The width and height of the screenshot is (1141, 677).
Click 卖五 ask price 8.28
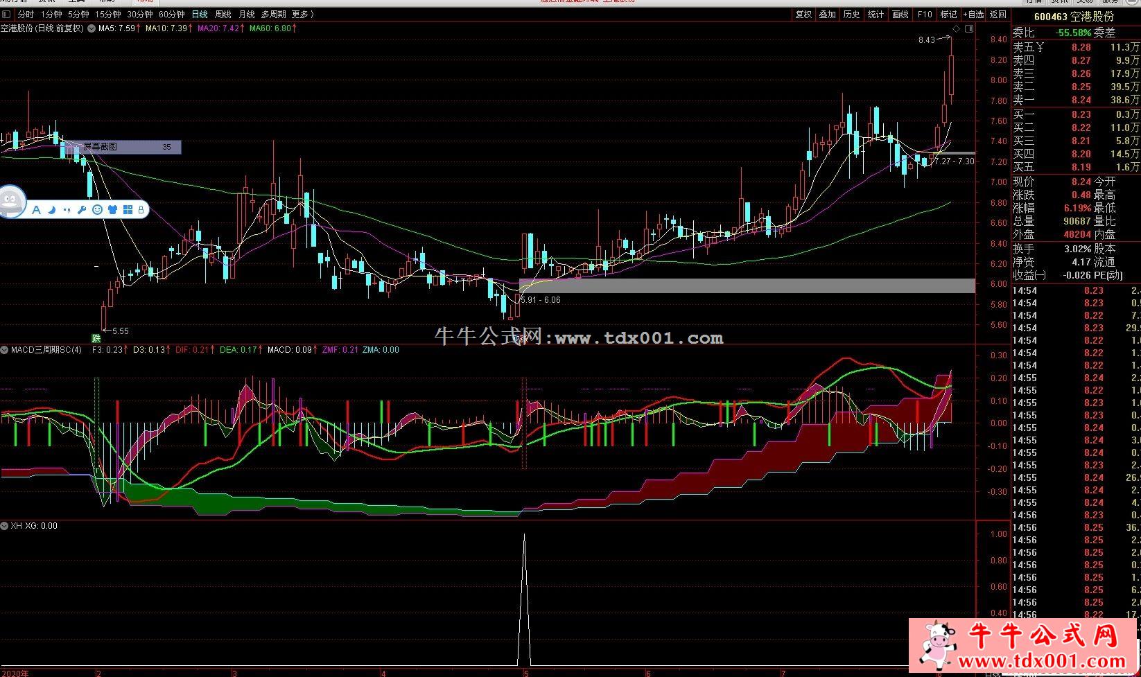coord(1081,48)
